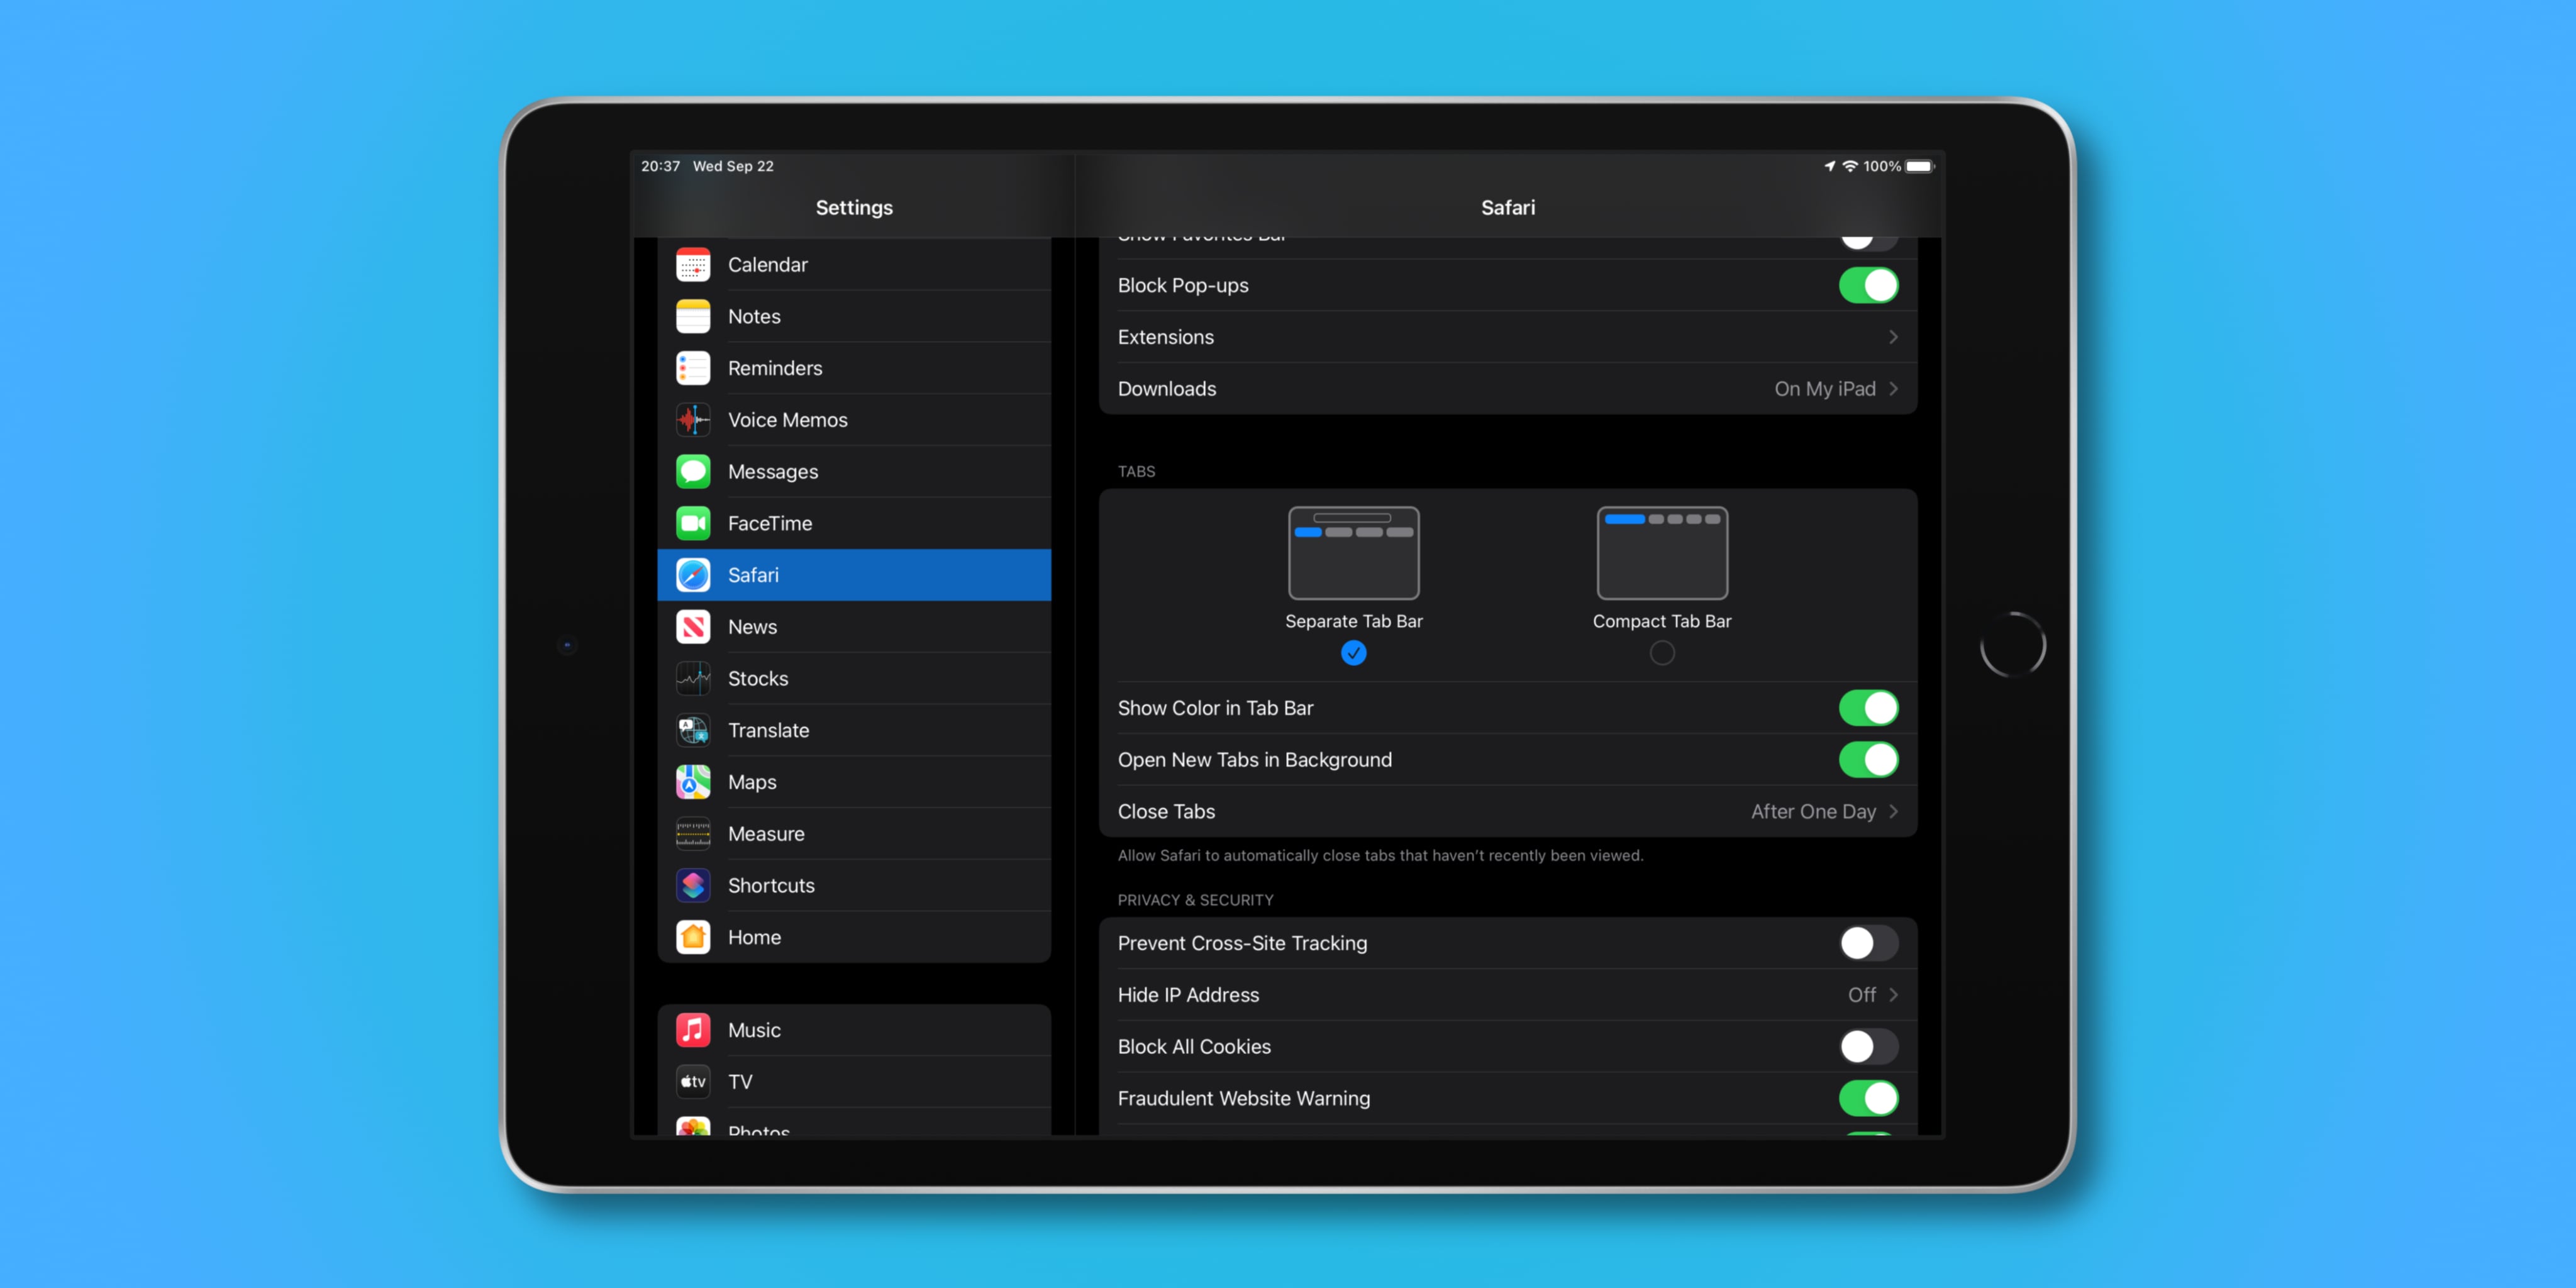Tap the Safari compass icon

click(693, 575)
